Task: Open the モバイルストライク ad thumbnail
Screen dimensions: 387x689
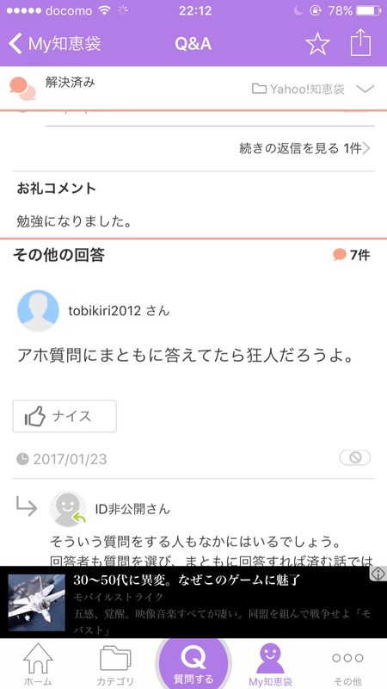Action: [x=36, y=602]
